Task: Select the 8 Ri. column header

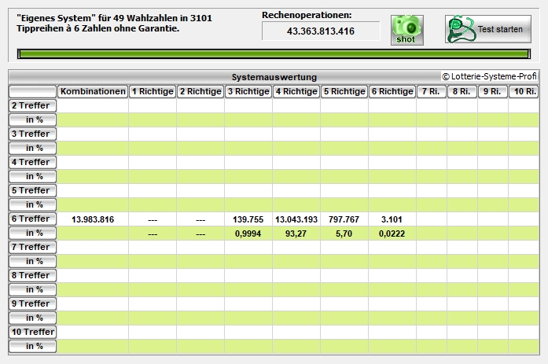Action: [462, 91]
